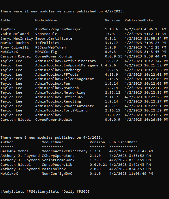Image resolution: width=169 pixels, height=199 pixels.
Task: Click the AppManiProgramManager module name
Action: click(58, 29)
